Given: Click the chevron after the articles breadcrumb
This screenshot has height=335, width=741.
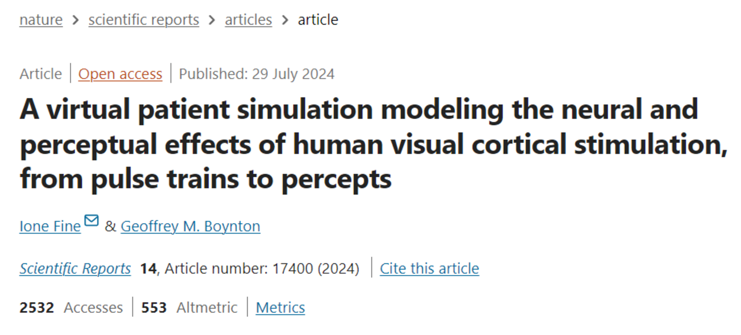Looking at the screenshot, I should pos(285,20).
